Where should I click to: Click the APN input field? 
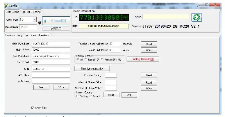[x=51, y=69]
